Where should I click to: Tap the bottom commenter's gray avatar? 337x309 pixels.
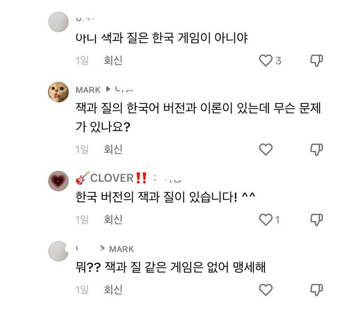point(59,251)
